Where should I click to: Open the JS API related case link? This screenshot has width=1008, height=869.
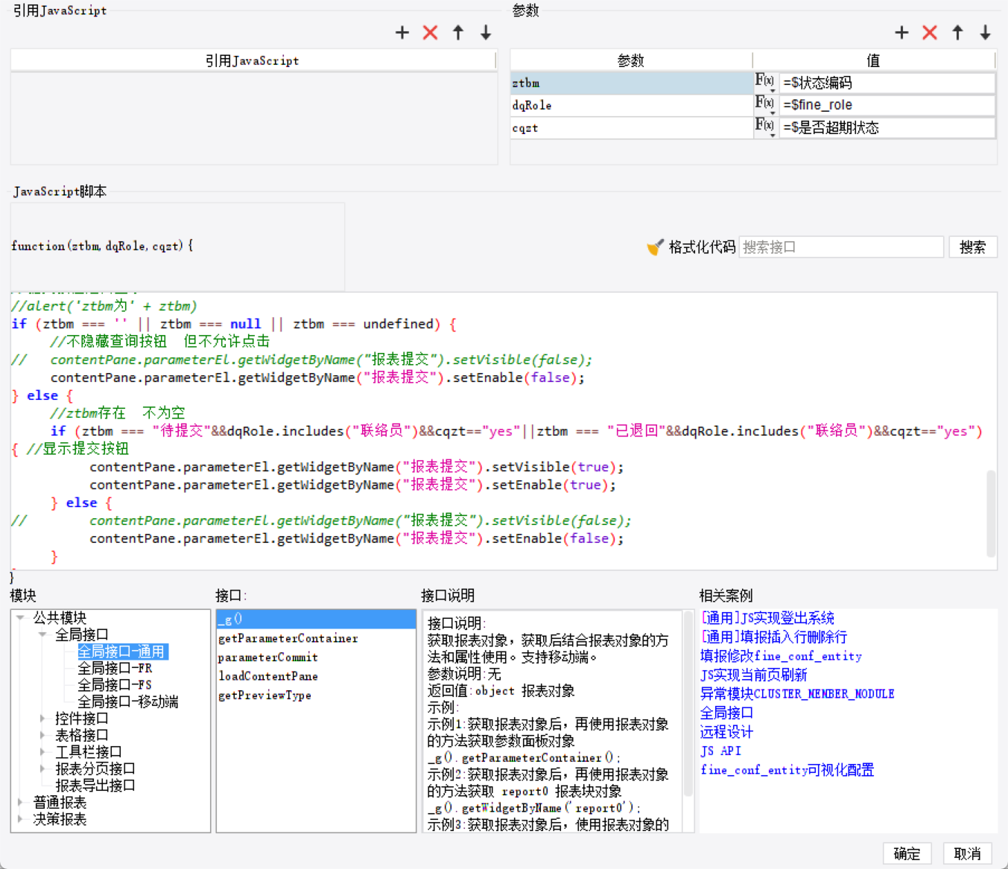(x=720, y=751)
